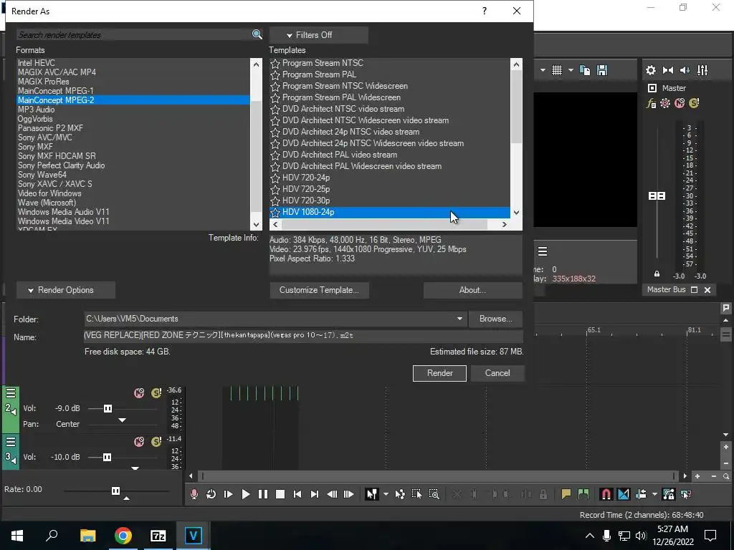Click the Downmix Output icon on the Master Bus
The height and width of the screenshot is (550, 734).
(x=668, y=70)
